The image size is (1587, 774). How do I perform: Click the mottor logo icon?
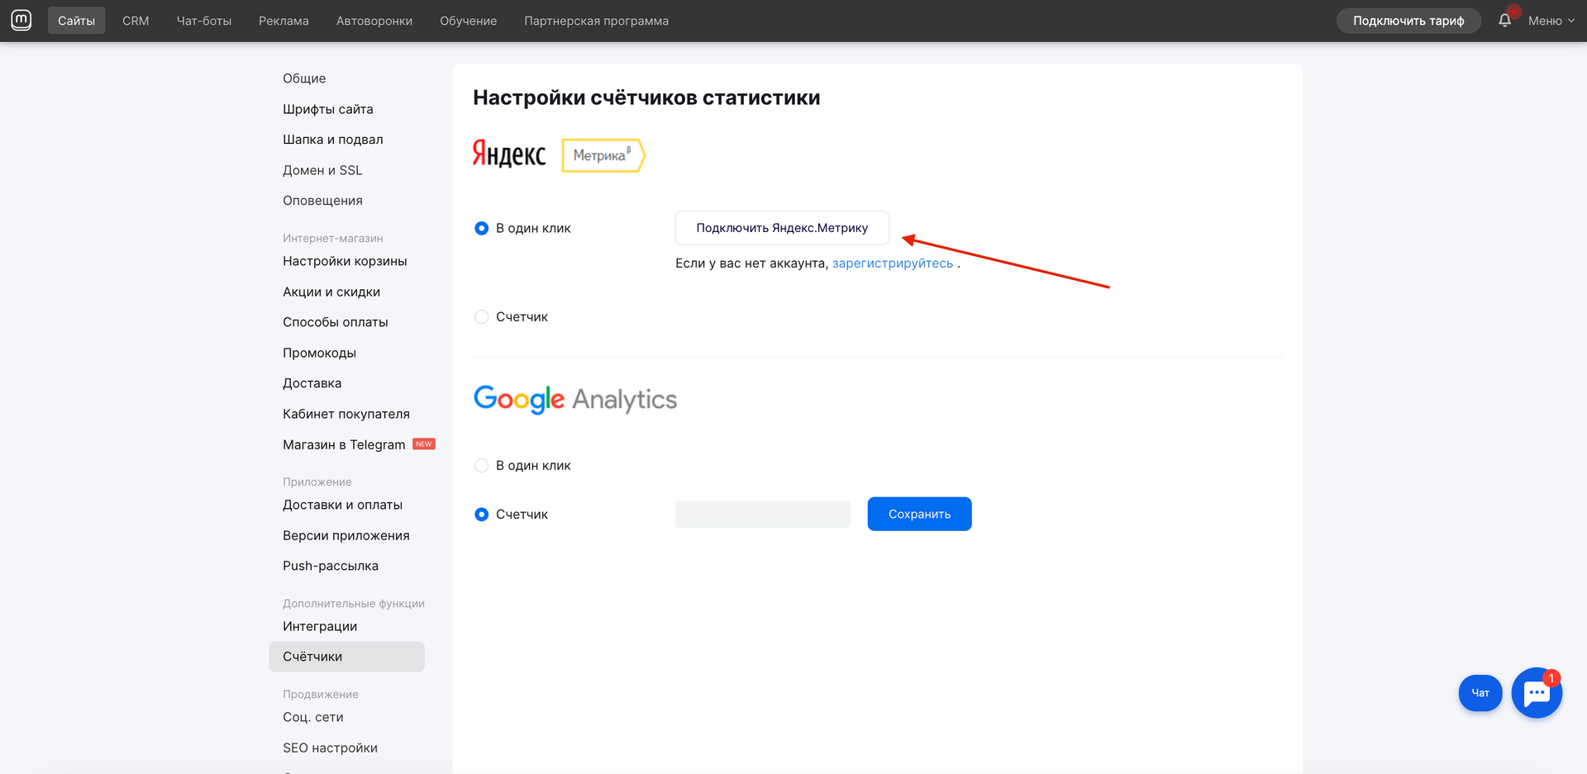pos(21,20)
